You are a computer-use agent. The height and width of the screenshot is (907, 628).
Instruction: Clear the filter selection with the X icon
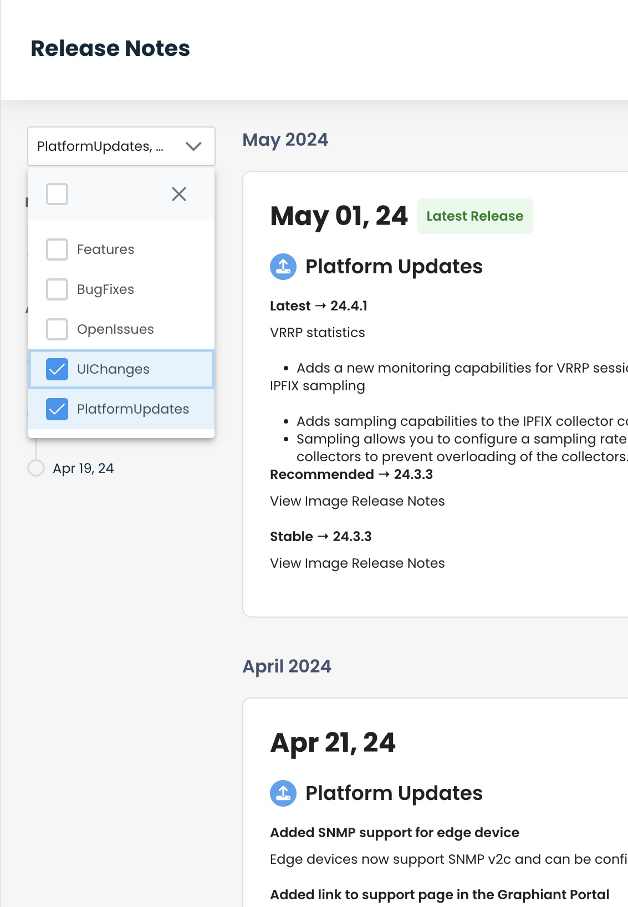pos(179,194)
